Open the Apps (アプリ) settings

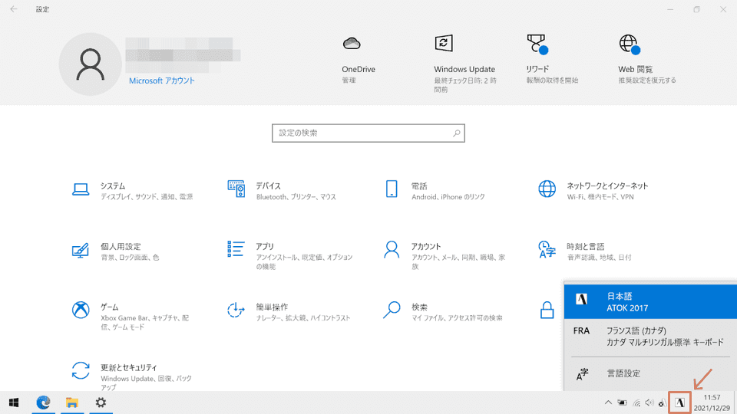[265, 247]
